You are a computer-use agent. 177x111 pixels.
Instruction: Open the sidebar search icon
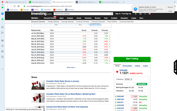[2, 27]
